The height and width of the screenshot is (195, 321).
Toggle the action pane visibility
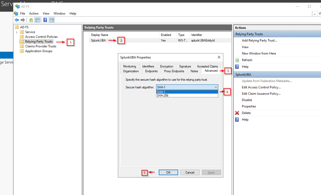(x=52, y=20)
